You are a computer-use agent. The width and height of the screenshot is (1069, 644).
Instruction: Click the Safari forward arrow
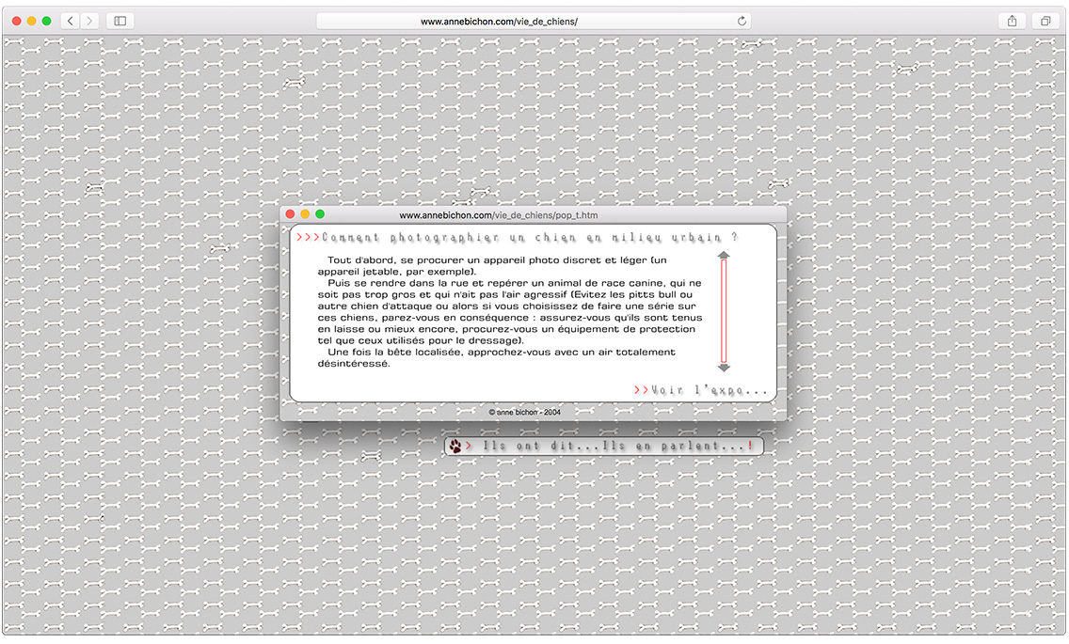point(89,21)
